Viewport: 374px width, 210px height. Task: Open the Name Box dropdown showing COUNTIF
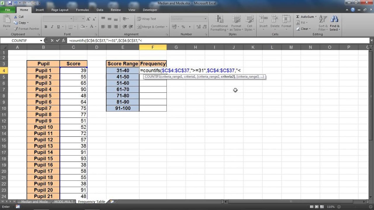click(41, 41)
